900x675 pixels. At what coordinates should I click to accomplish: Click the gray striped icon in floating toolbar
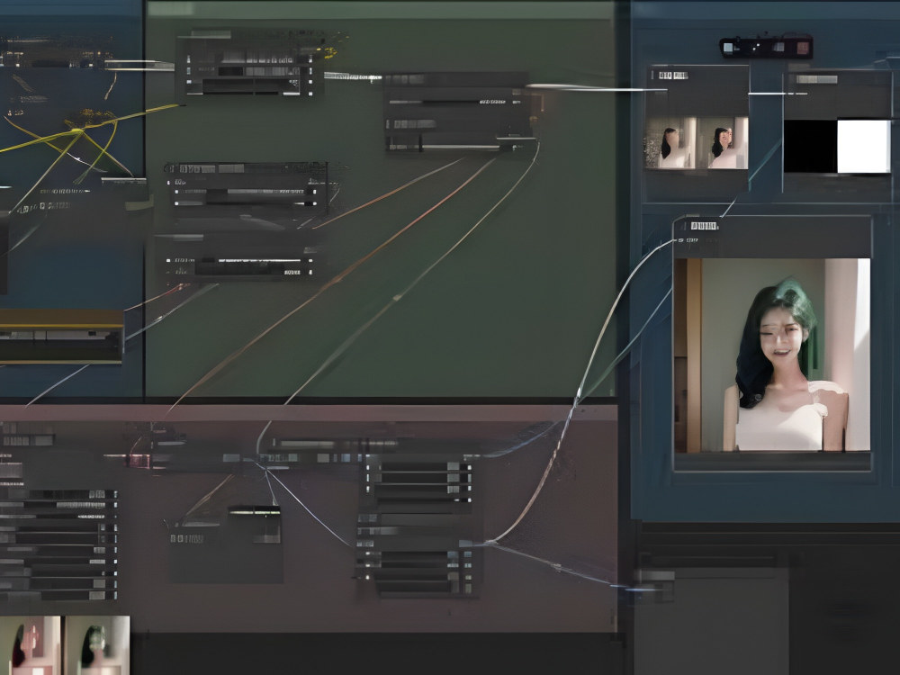pyautogui.click(x=778, y=47)
